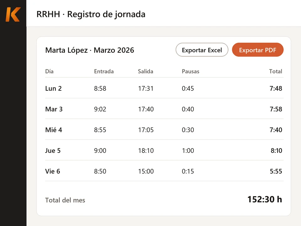Click the Total column header

276,71
